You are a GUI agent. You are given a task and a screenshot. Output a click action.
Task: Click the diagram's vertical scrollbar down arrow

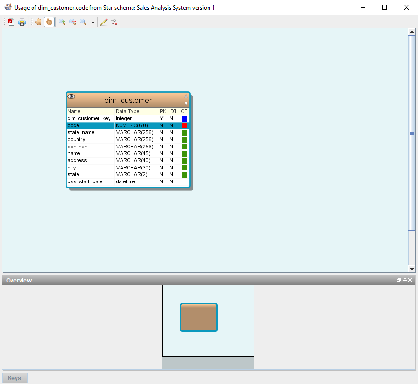tap(411, 269)
